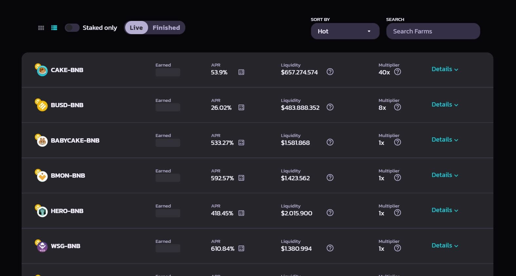
Task: Select the Live farms tab
Action: click(x=136, y=28)
